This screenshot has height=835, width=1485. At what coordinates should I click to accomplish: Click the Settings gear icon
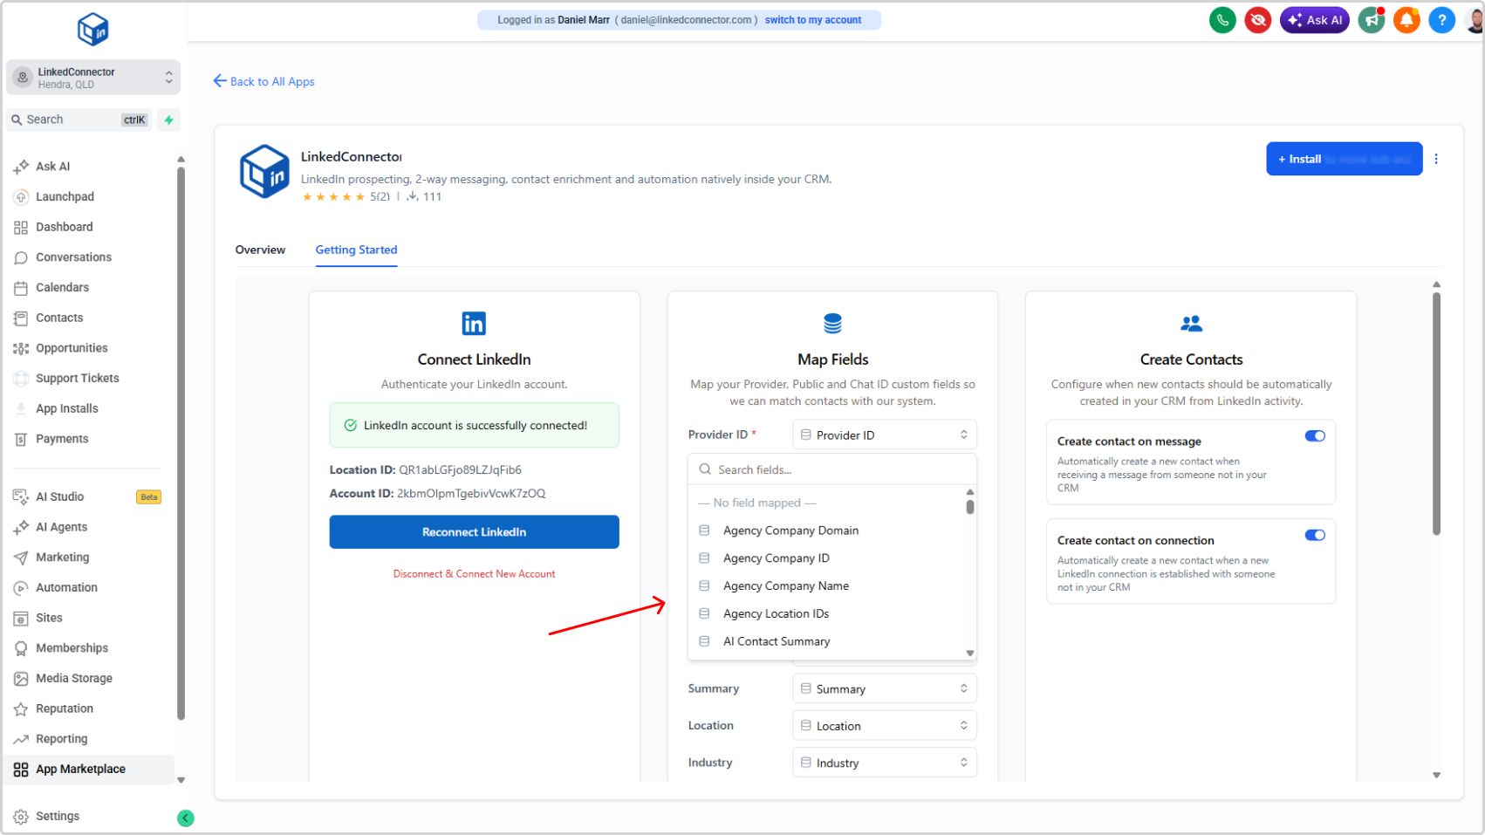pyautogui.click(x=21, y=817)
